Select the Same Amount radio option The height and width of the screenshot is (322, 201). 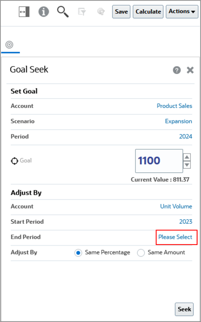[141, 253]
